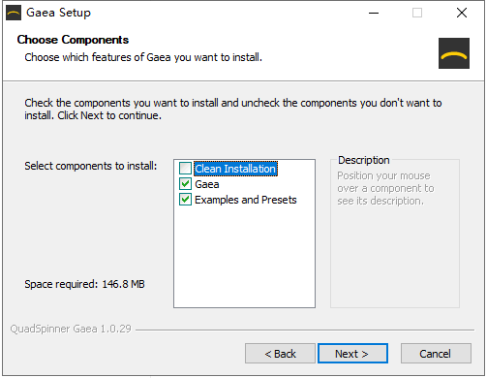This screenshot has width=487, height=378.
Task: Go to the next setup step
Action: click(x=352, y=354)
